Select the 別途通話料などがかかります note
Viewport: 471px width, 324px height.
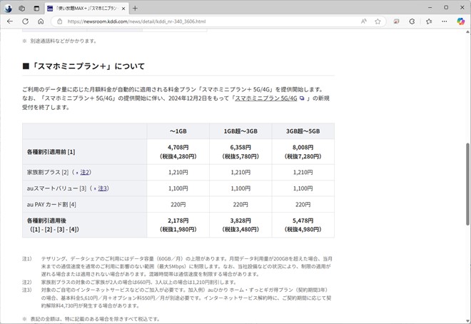click(59, 41)
